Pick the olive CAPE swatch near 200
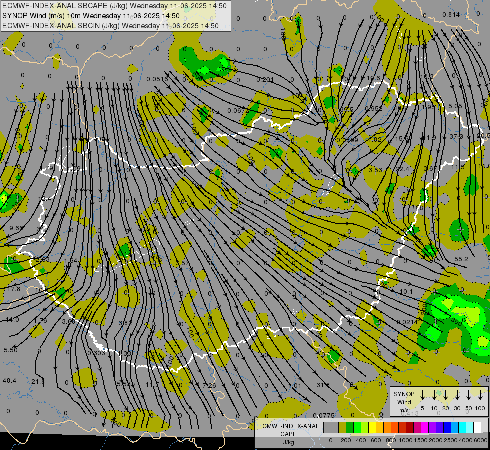This screenshot has height=450, width=490. click(x=342, y=428)
